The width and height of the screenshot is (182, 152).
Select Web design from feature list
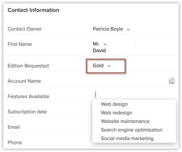[114, 104]
